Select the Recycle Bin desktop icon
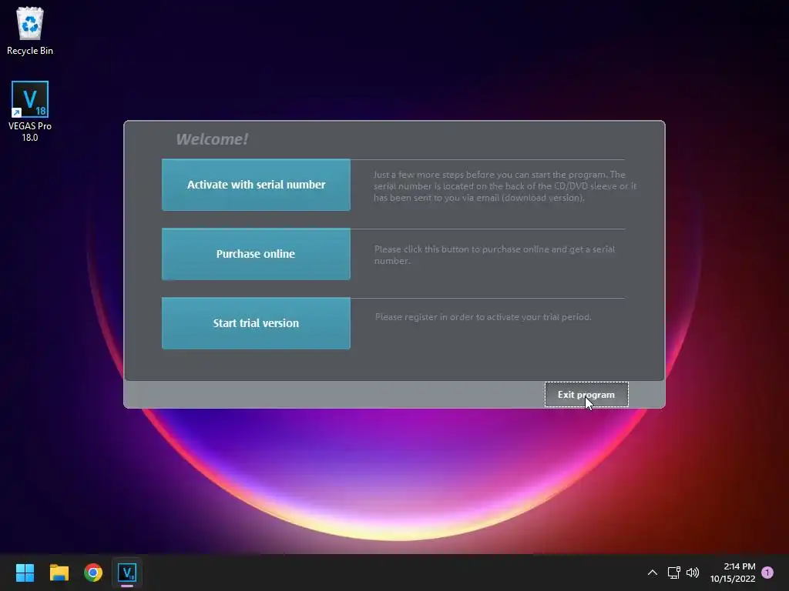The image size is (789, 591). pyautogui.click(x=30, y=31)
